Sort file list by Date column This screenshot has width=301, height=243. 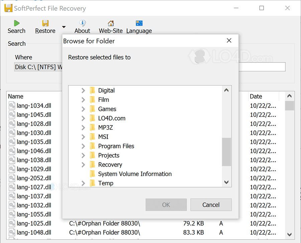click(x=256, y=96)
